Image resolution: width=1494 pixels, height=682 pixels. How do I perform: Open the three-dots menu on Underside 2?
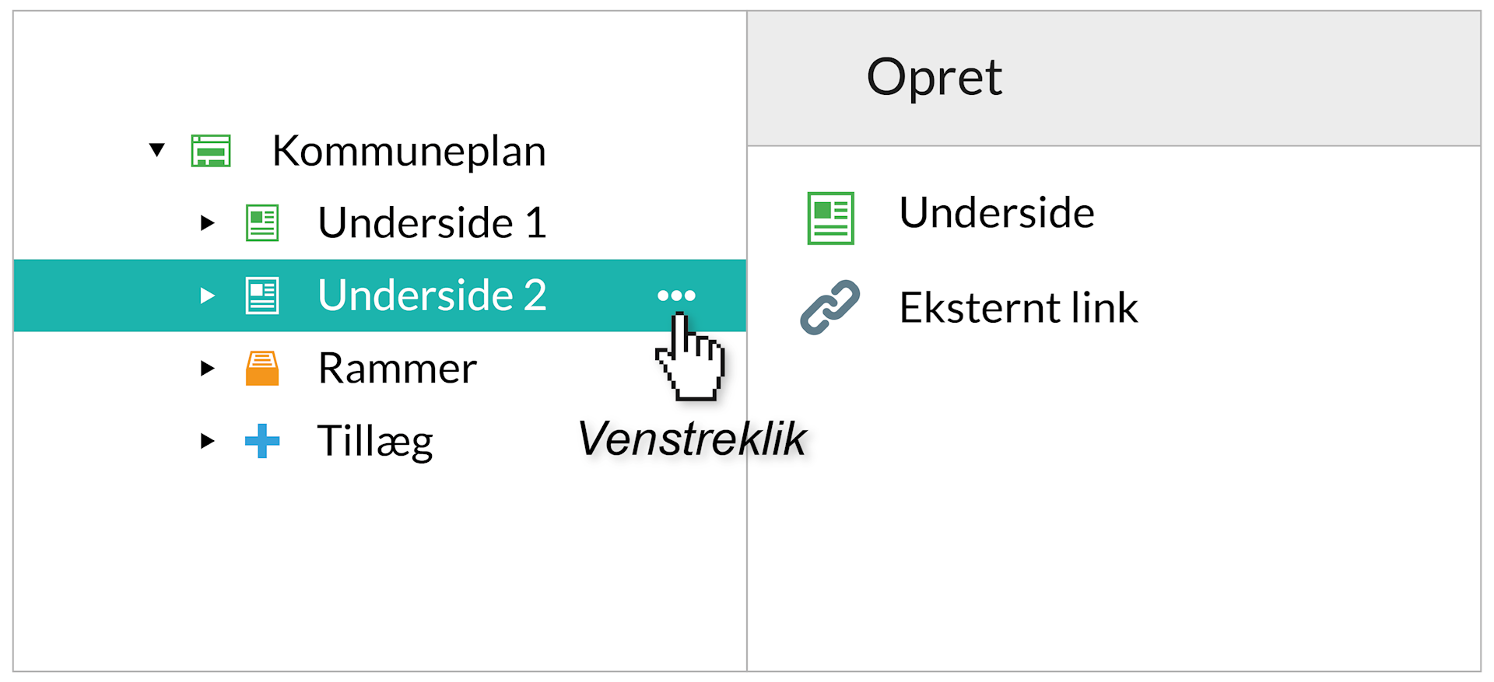point(676,296)
